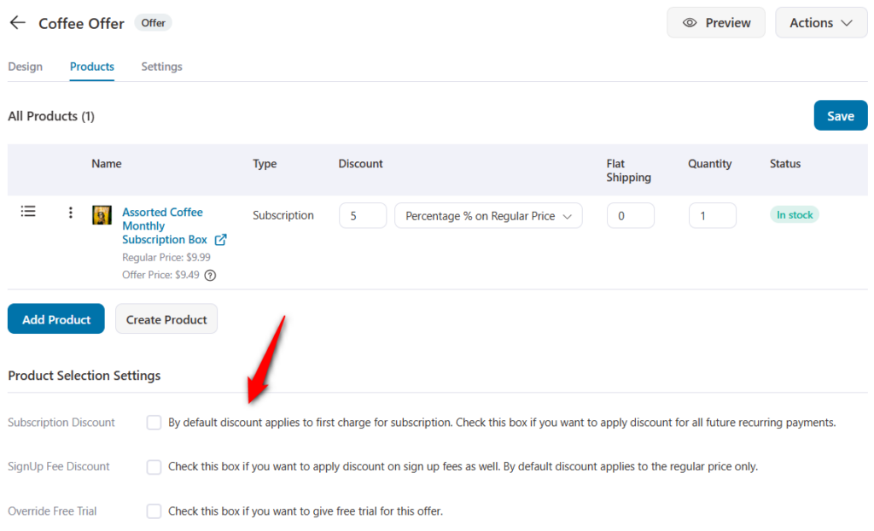Open product in new tab via external link icon
This screenshot has height=531, width=874.
pos(221,240)
